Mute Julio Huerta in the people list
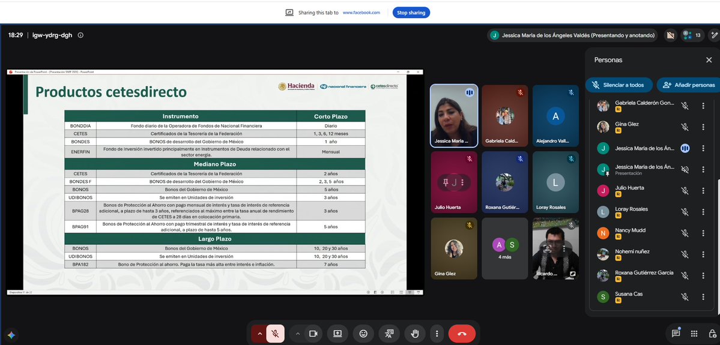 click(685, 191)
